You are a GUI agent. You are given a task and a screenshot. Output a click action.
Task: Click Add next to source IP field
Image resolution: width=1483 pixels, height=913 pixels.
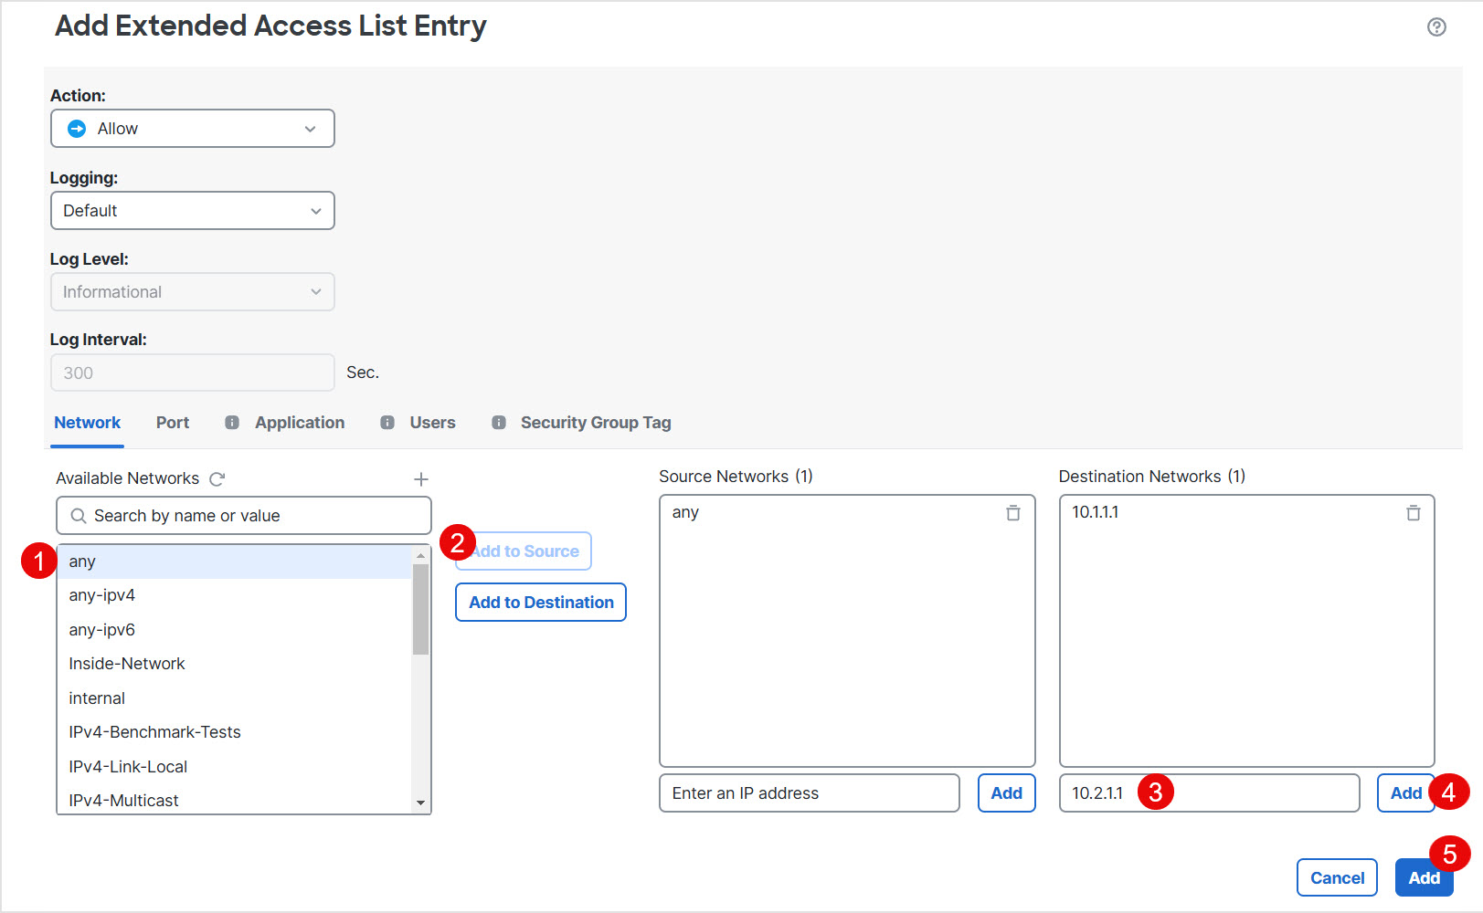click(x=1006, y=793)
